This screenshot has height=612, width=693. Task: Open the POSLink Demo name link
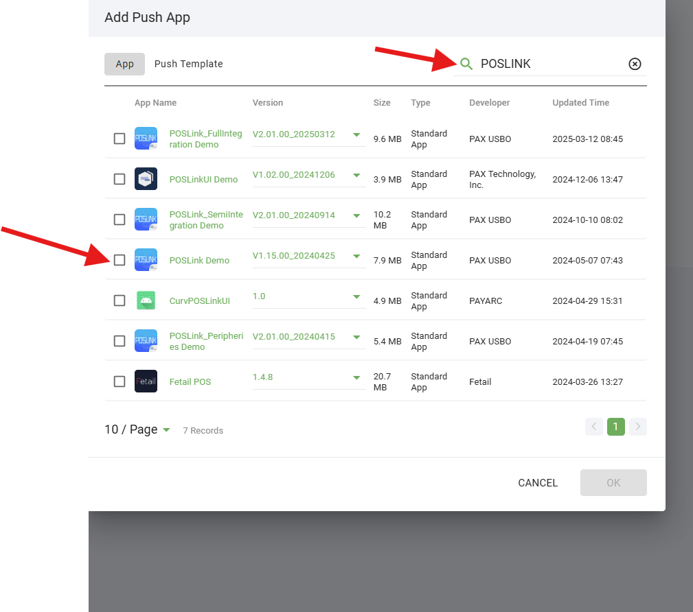point(199,261)
